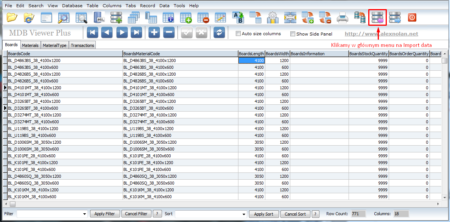Screen dimensions: 450x222
Task: Enable Auto size columns checkbox
Action: (238, 34)
